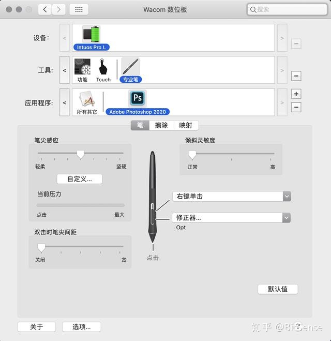
Task: Click the 自定义... customize button
Action: coord(80,179)
